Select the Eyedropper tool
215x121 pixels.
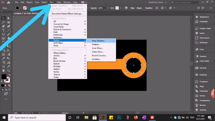pyautogui.click(x=3, y=58)
